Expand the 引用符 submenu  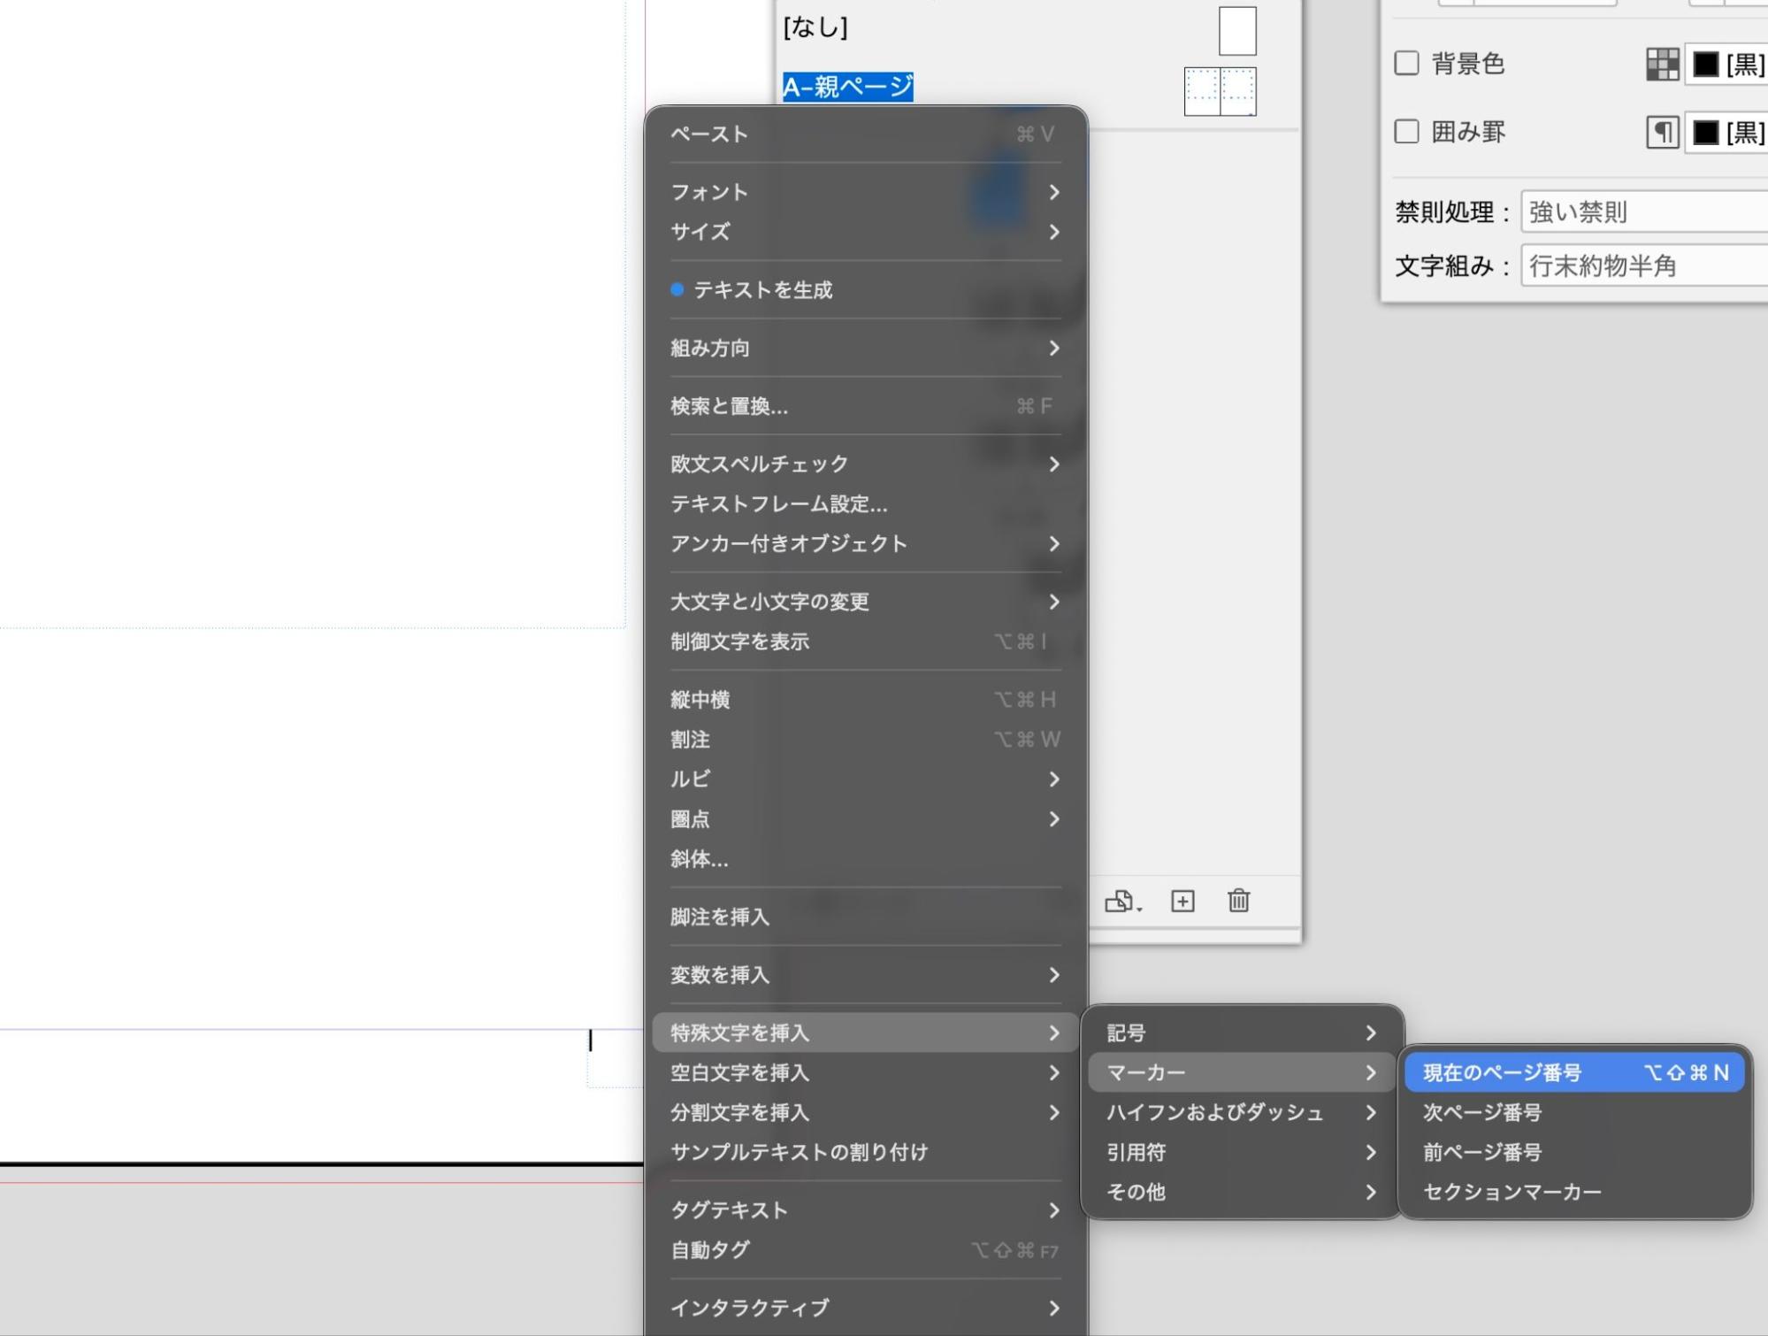click(1242, 1152)
